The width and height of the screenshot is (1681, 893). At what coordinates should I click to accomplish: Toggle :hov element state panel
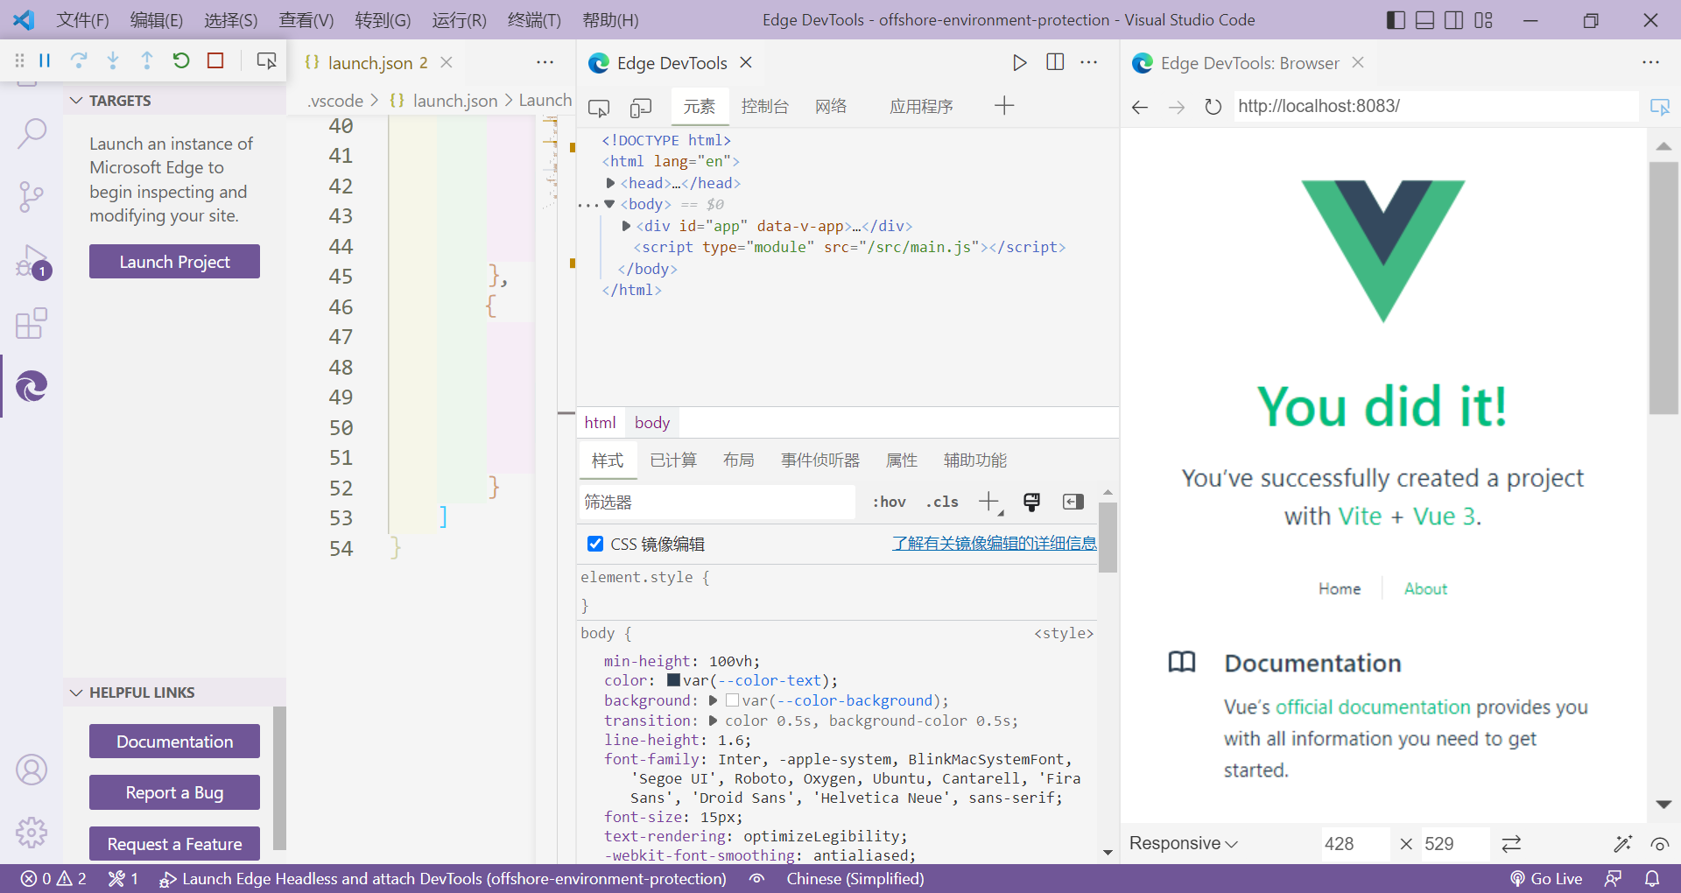pos(890,502)
